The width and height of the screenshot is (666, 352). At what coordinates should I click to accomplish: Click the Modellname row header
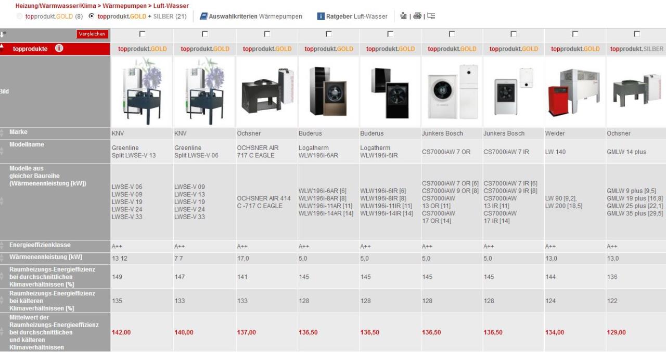pyautogui.click(x=27, y=144)
